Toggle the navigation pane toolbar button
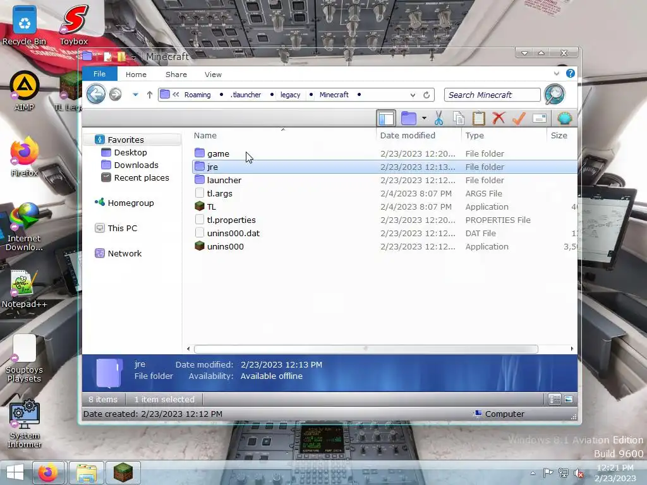Image resolution: width=647 pixels, height=485 pixels. [x=386, y=118]
